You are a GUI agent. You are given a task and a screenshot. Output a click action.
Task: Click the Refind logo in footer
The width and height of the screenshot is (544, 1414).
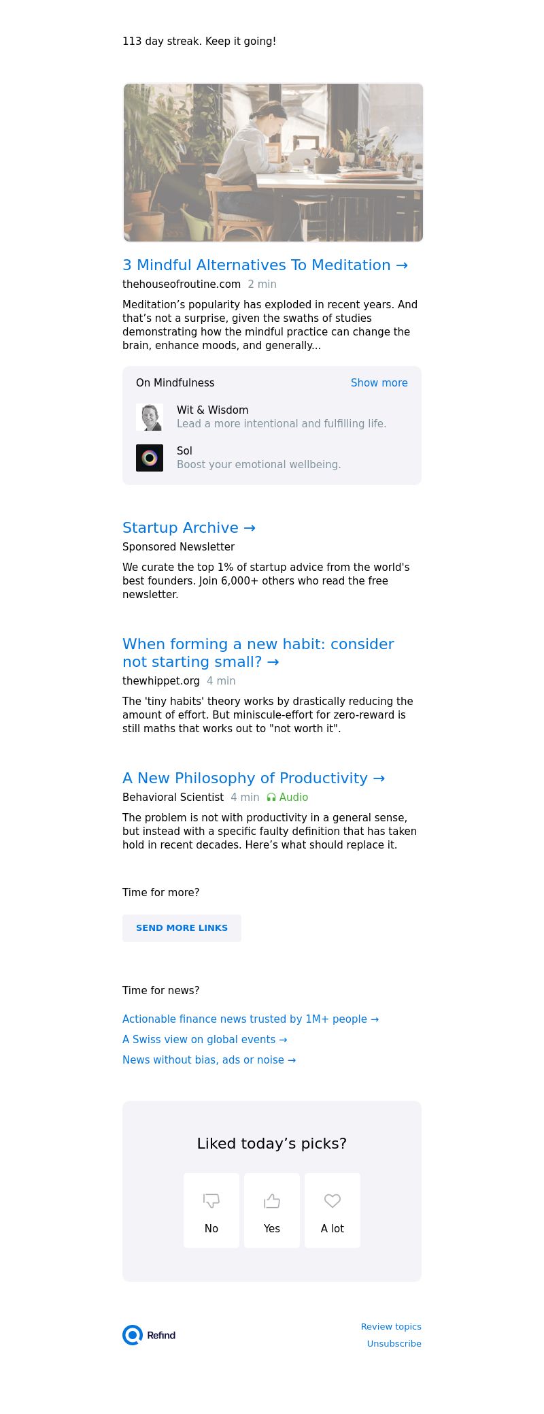(x=149, y=1335)
